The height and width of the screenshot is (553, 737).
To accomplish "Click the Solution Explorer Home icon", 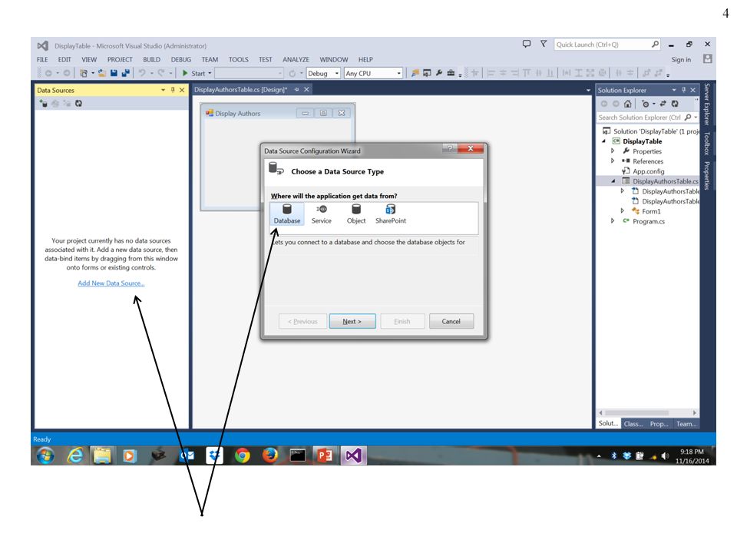I will point(627,104).
